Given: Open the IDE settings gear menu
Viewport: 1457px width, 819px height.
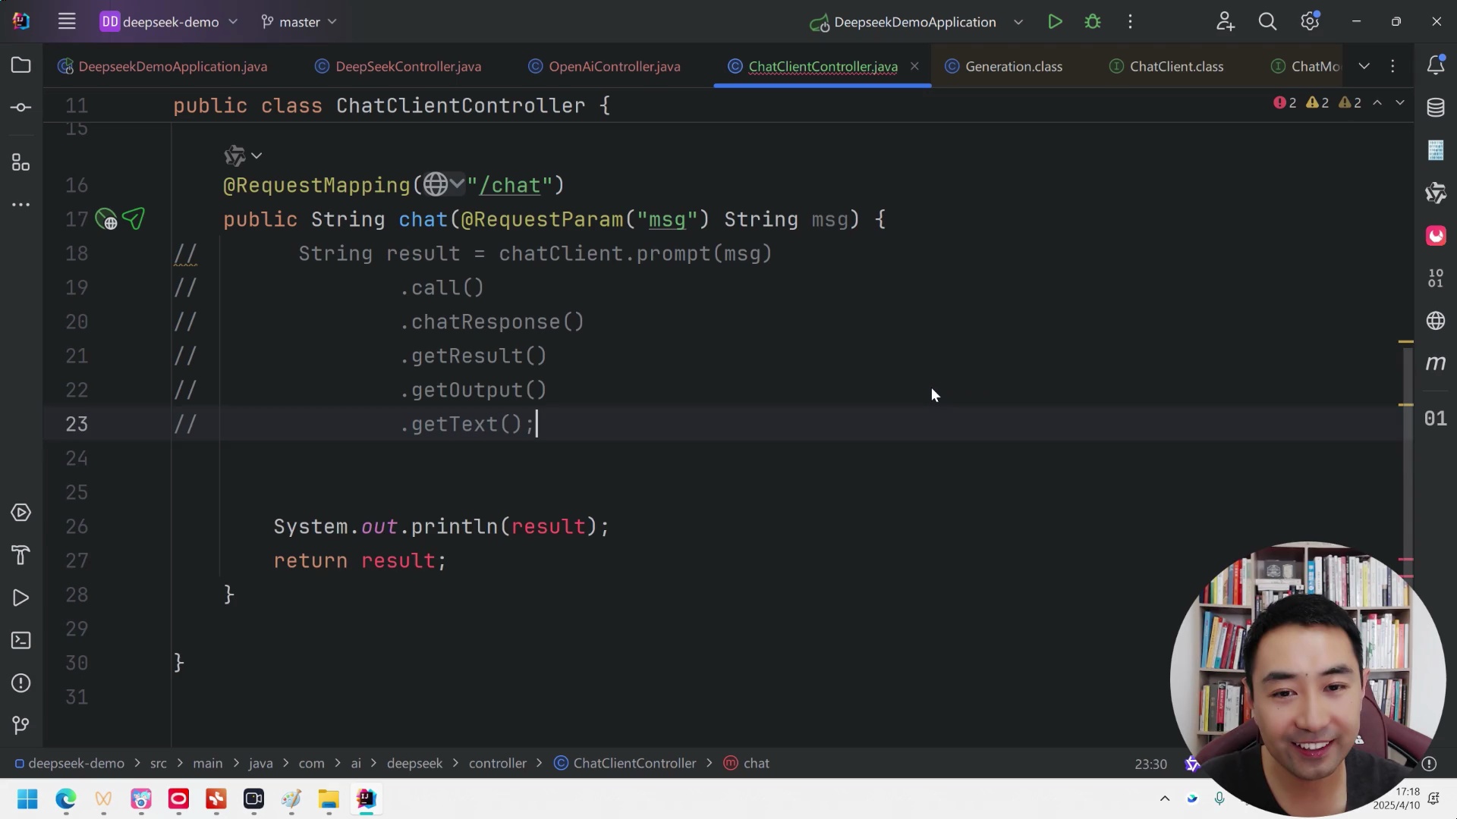Looking at the screenshot, I should pos(1309,22).
